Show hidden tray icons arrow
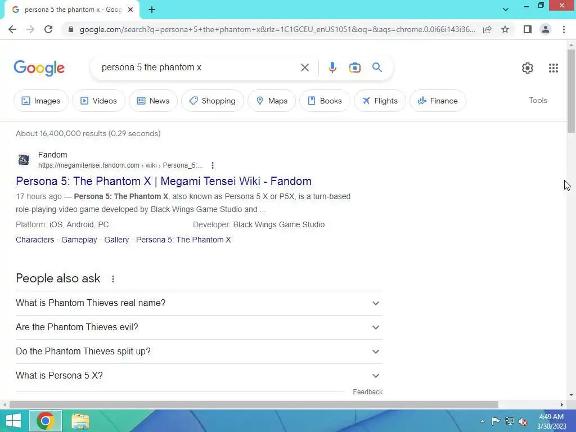The image size is (576, 432). 482,421
